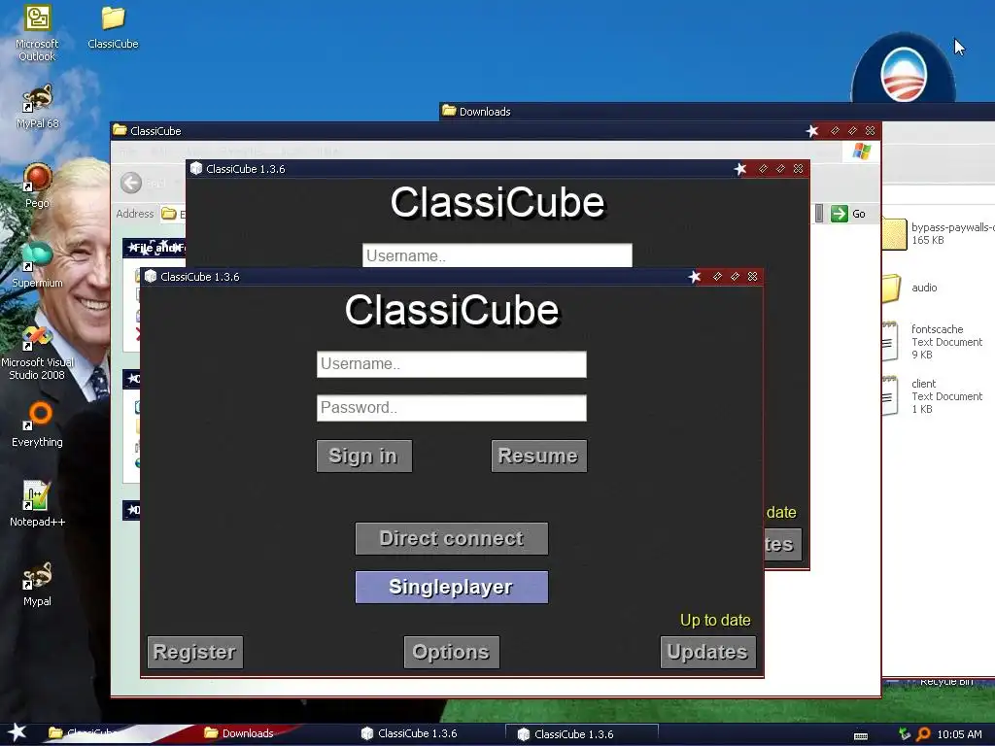995x746 pixels.
Task: Select the bypass-paywalls folder item
Action: click(938, 233)
